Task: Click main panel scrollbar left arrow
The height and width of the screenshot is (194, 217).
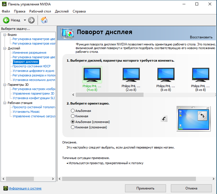Action: click(60, 179)
